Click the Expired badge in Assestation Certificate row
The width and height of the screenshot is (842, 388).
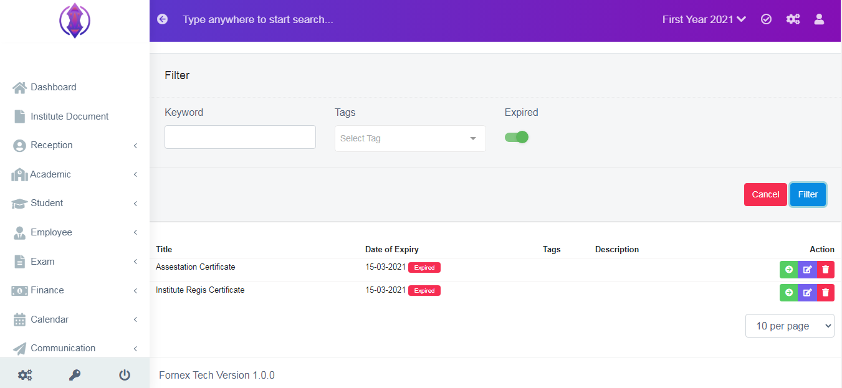tap(424, 268)
